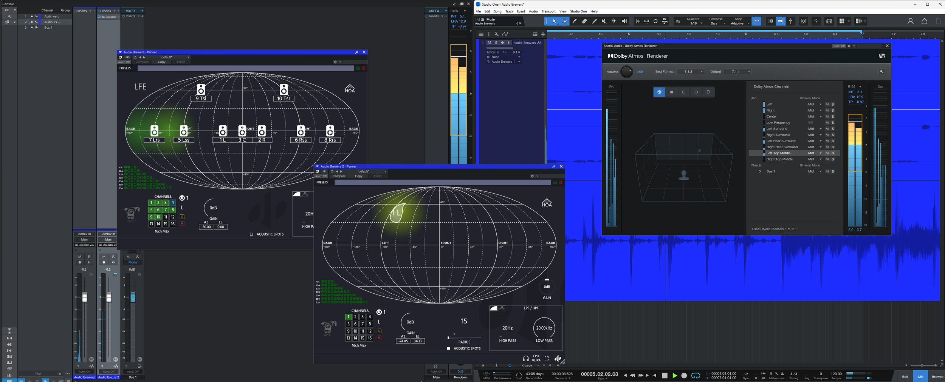
Task: Click return-to-zero transport button
Action: [654, 376]
